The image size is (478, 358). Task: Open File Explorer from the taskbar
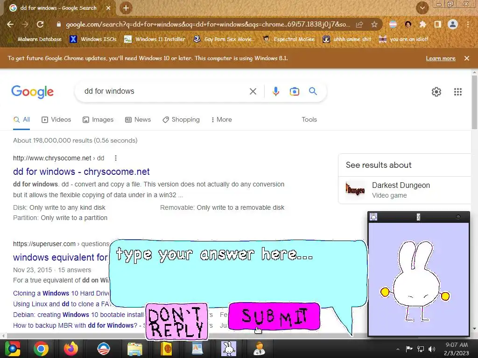[x=135, y=349]
